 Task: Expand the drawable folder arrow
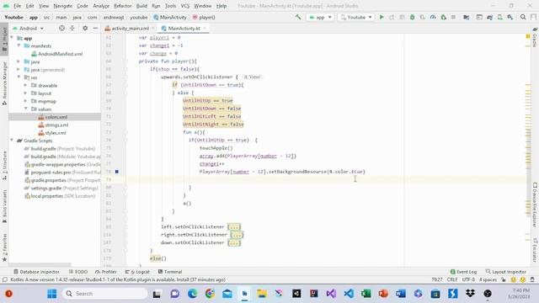25,85
